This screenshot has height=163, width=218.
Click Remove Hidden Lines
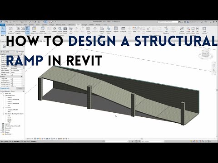click(43, 30)
